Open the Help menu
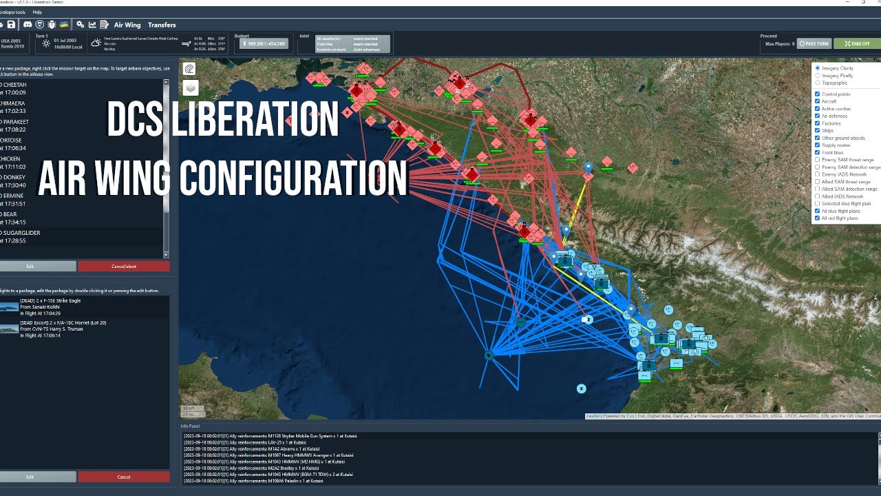Viewport: 881px width, 496px height. [x=37, y=12]
